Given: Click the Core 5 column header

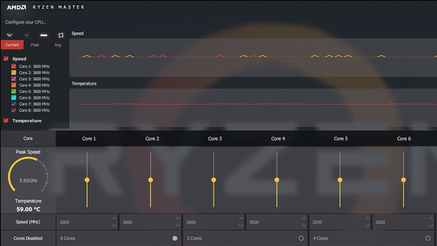Looking at the screenshot, I should tap(341, 139).
